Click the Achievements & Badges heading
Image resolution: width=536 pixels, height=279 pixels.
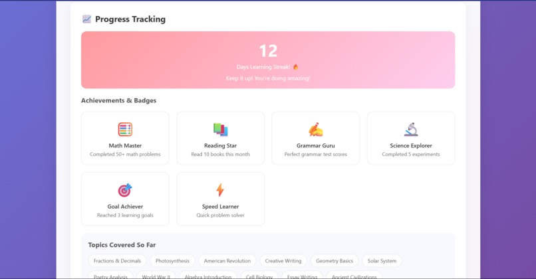point(118,100)
